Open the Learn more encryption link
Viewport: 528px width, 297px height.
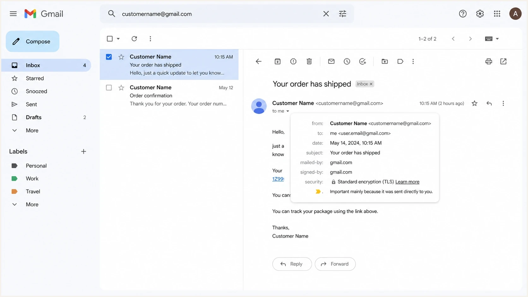407,182
